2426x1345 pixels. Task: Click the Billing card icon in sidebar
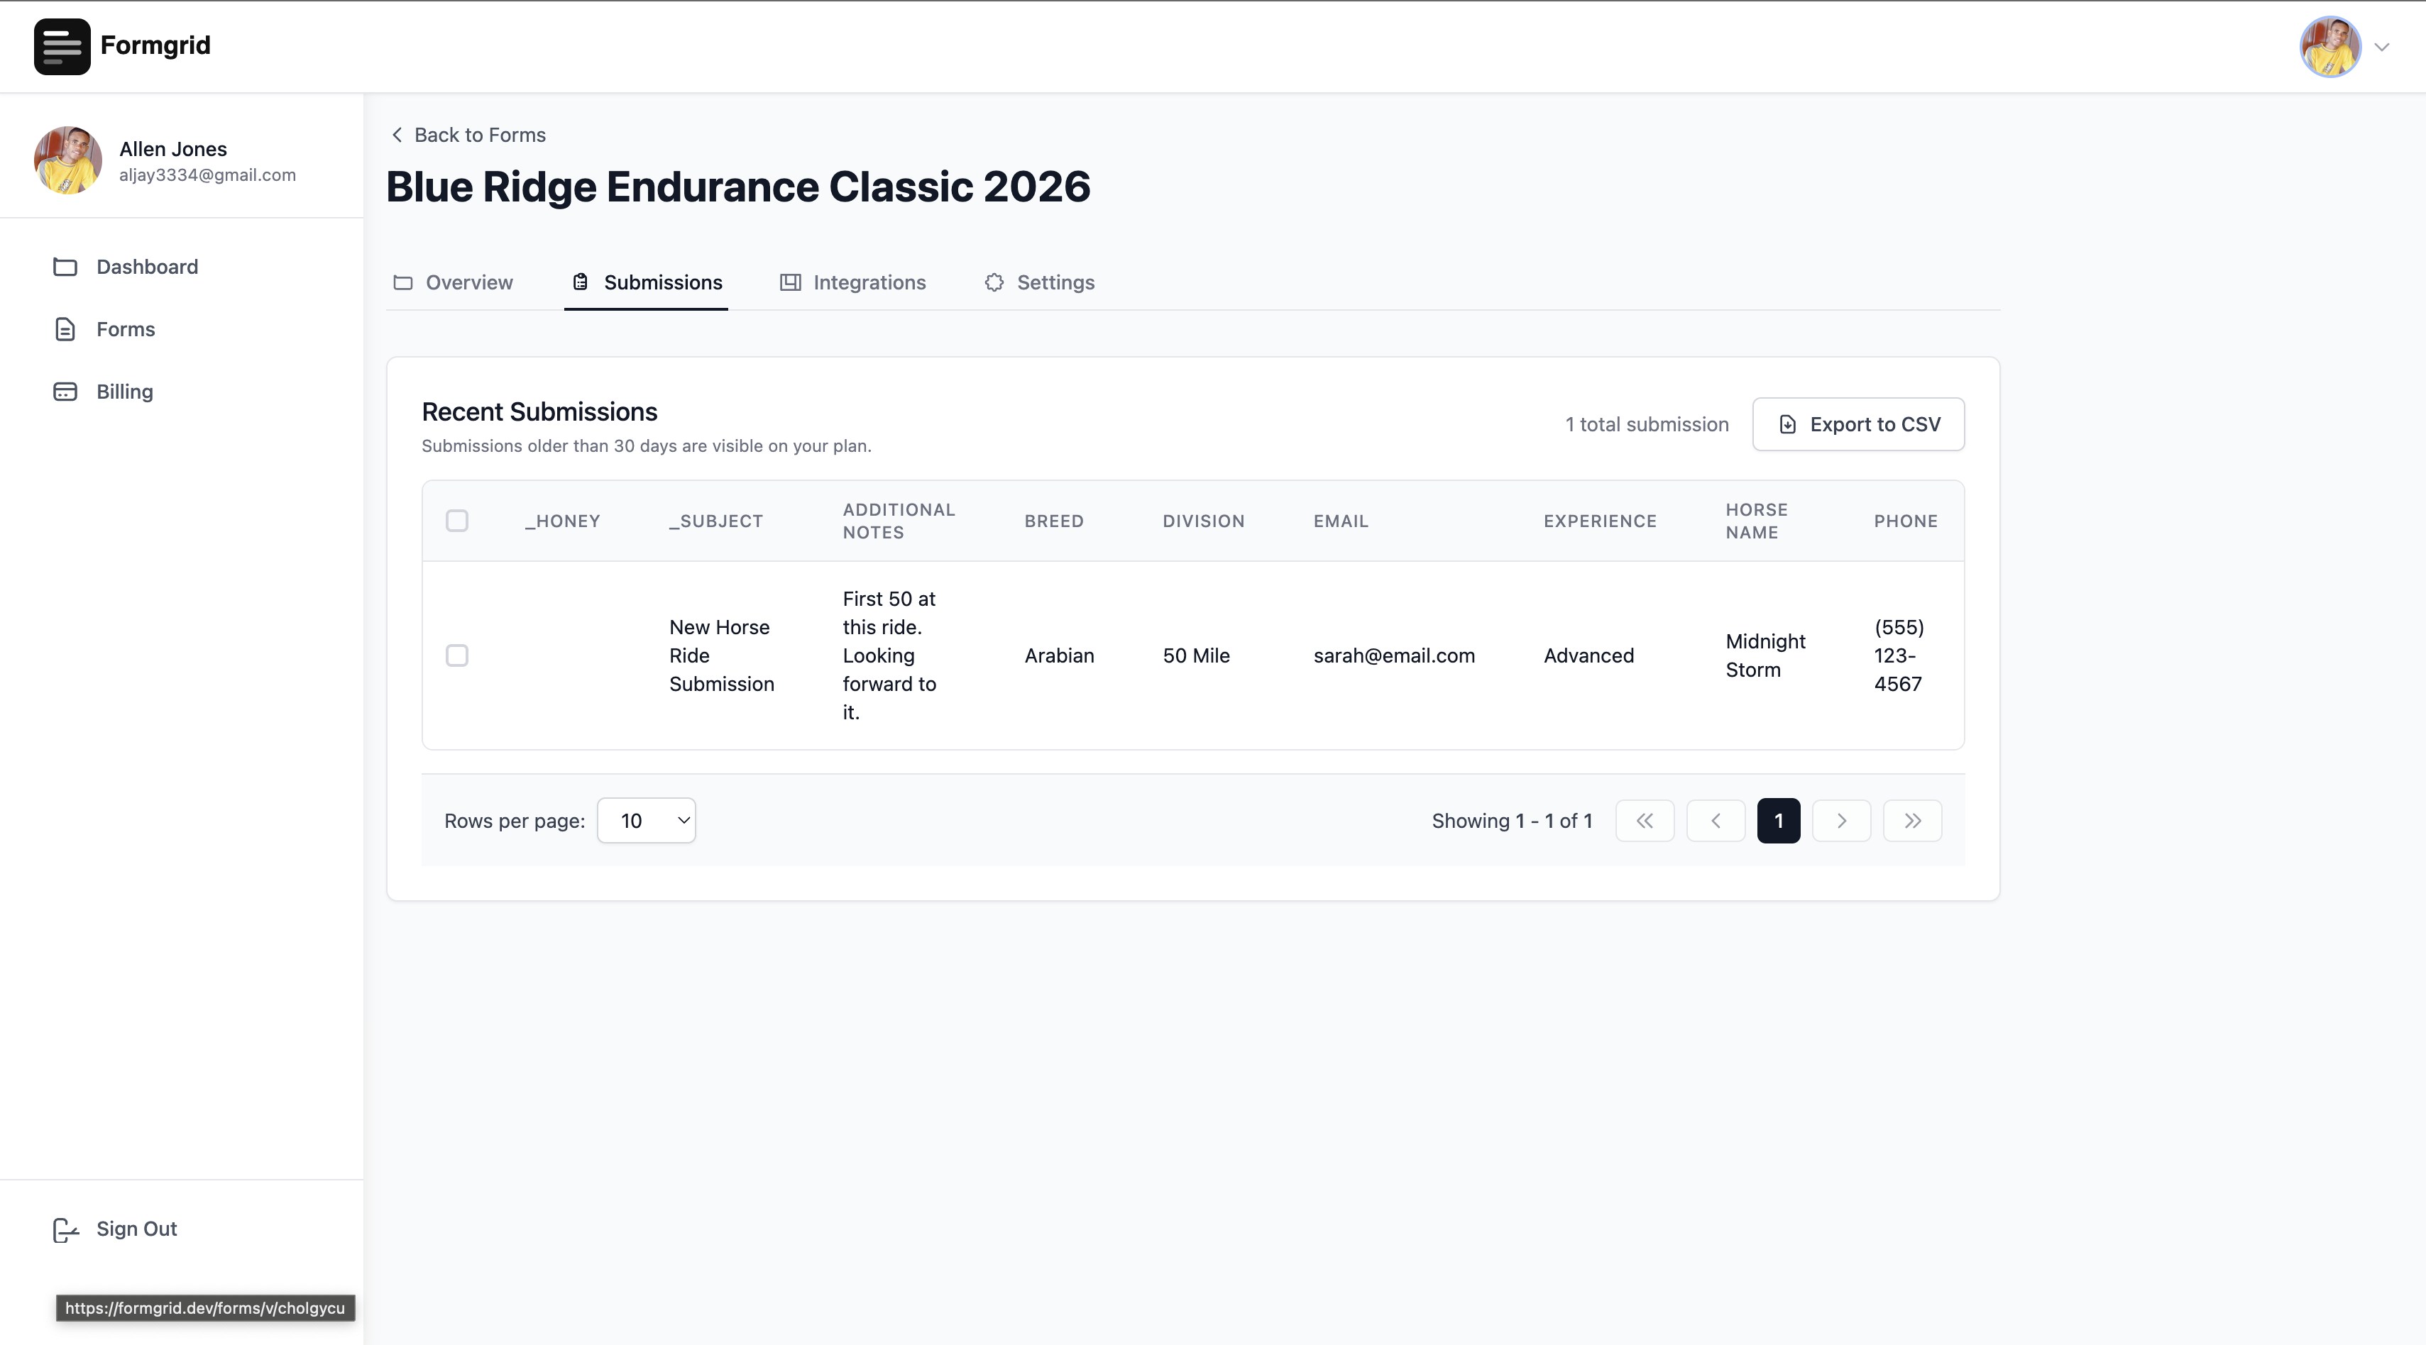point(65,392)
